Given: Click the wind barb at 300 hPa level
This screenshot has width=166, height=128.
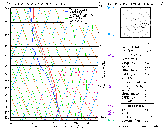Looking at the screenshot, I should pyautogui.click(x=111, y=7).
